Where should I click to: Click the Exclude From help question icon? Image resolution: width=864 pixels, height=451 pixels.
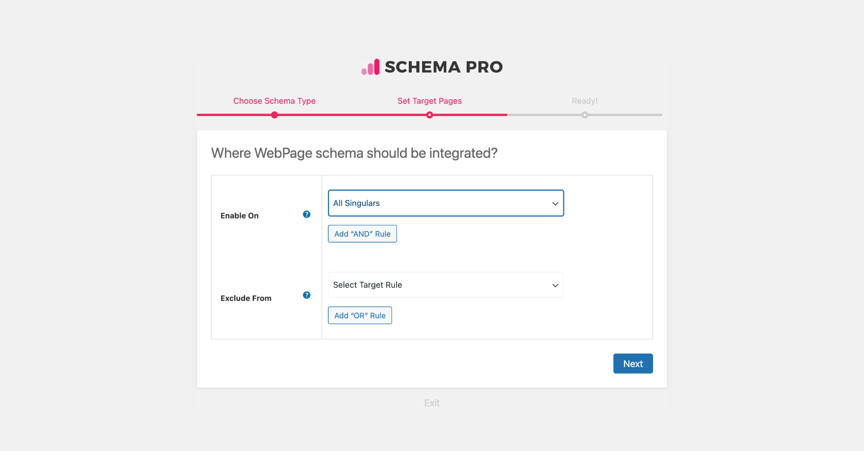pyautogui.click(x=307, y=295)
